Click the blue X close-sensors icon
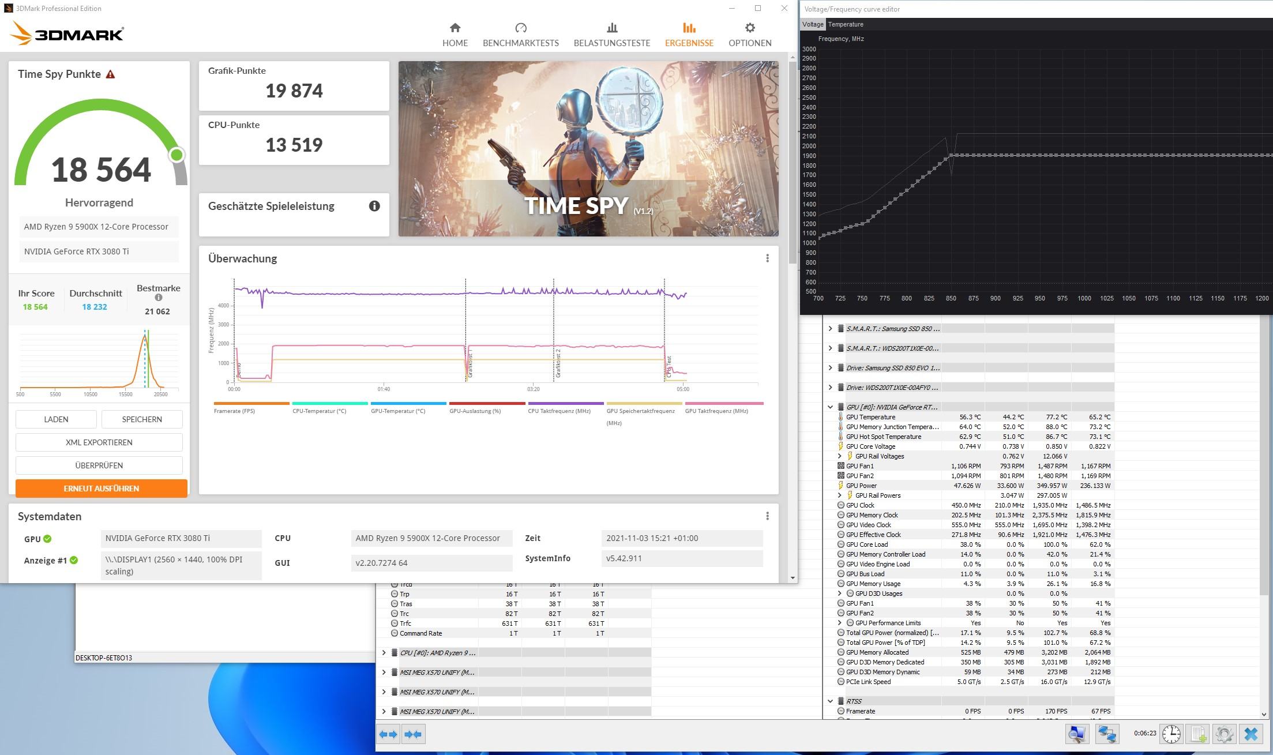This screenshot has width=1273, height=755. coord(1251,734)
